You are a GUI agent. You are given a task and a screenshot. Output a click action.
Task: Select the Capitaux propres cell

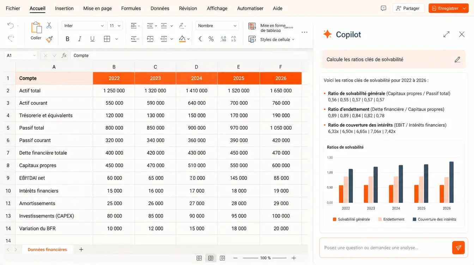(x=54, y=165)
